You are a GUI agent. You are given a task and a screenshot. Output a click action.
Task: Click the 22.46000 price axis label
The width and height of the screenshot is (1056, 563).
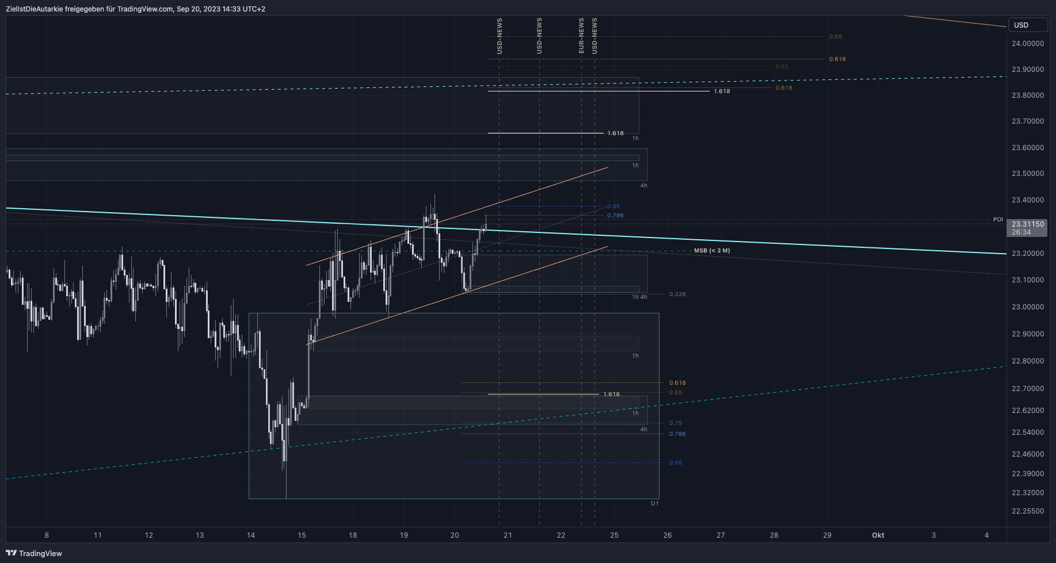tap(1028, 454)
